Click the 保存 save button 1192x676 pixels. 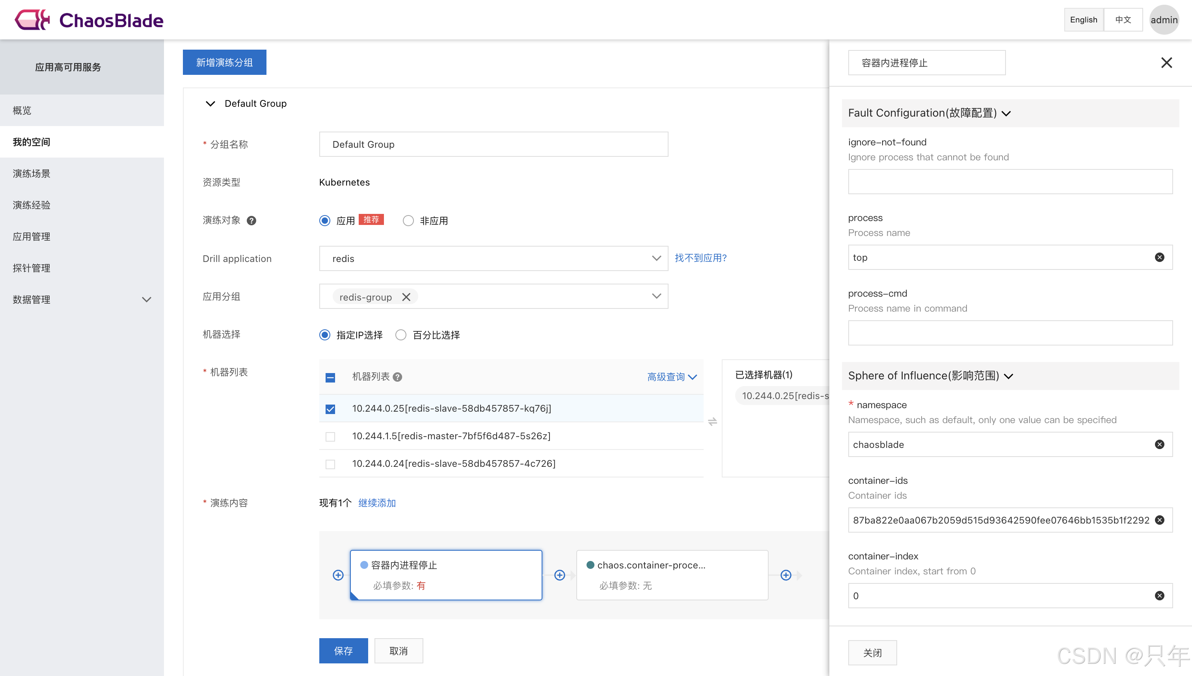(x=343, y=651)
